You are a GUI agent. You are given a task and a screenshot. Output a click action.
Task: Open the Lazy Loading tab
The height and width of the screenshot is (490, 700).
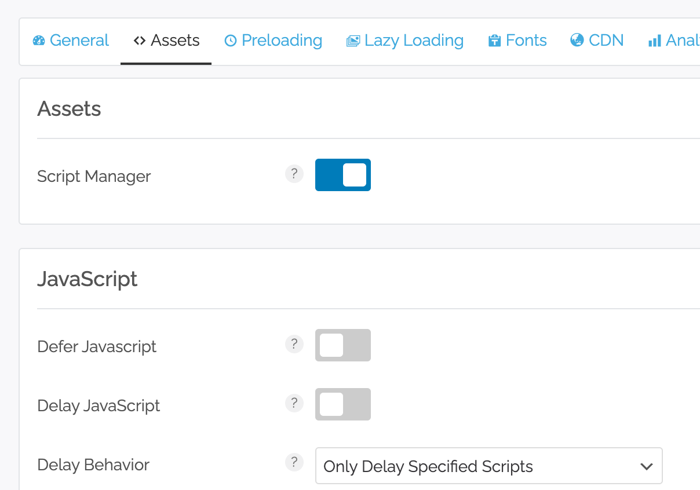click(x=404, y=41)
